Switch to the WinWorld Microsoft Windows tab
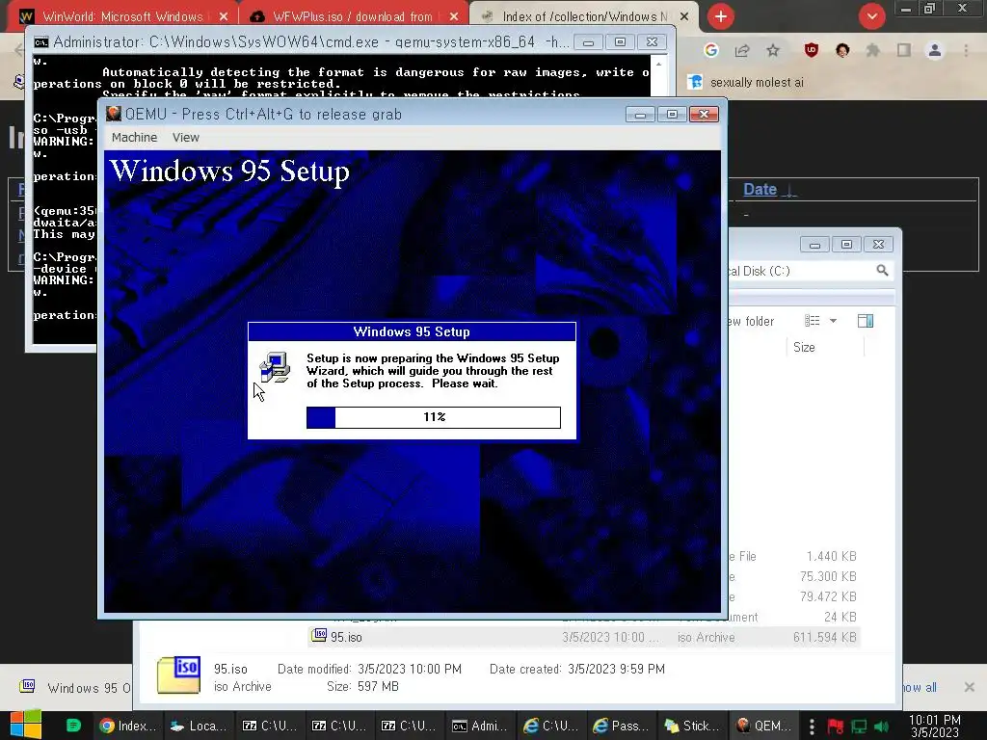 122,16
